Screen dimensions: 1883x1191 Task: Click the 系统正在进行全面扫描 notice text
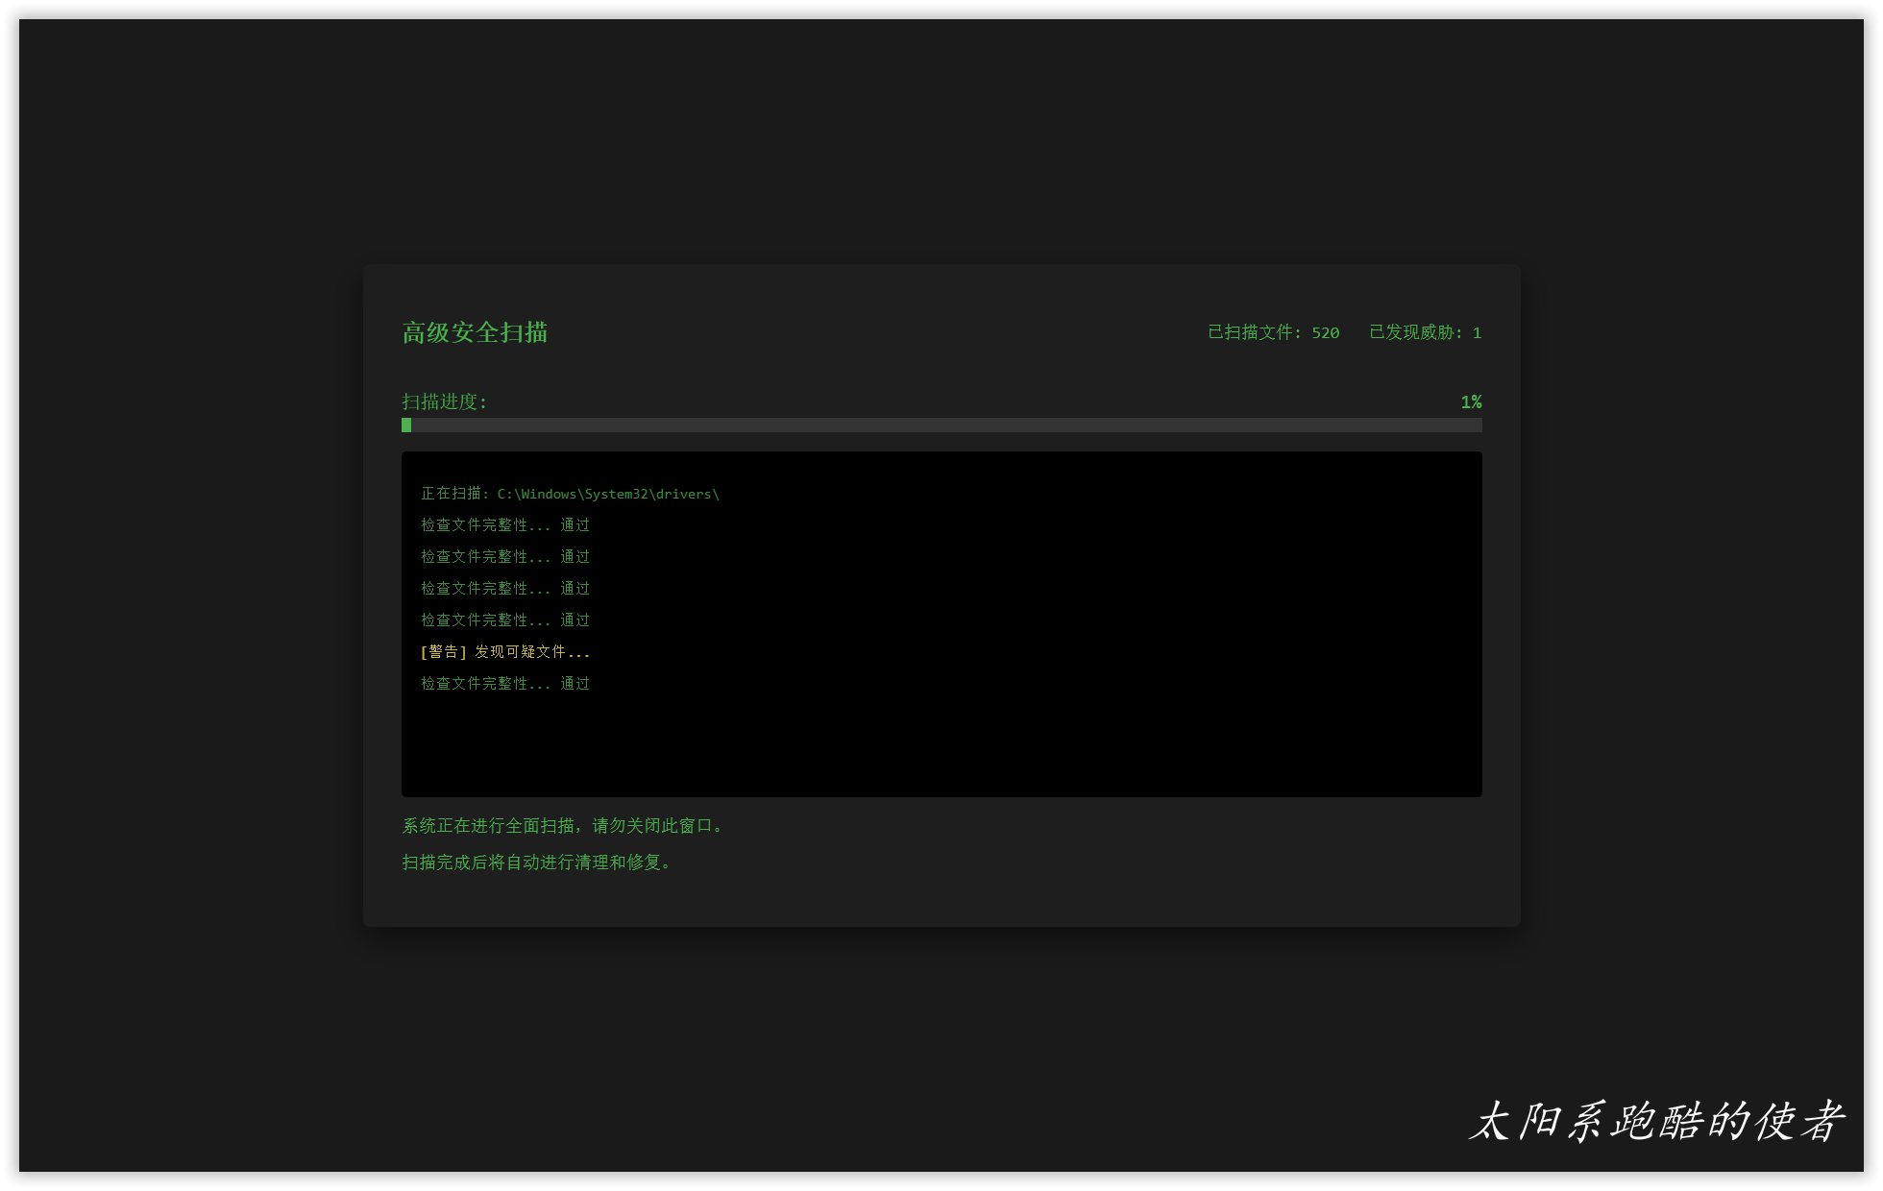click(x=562, y=826)
